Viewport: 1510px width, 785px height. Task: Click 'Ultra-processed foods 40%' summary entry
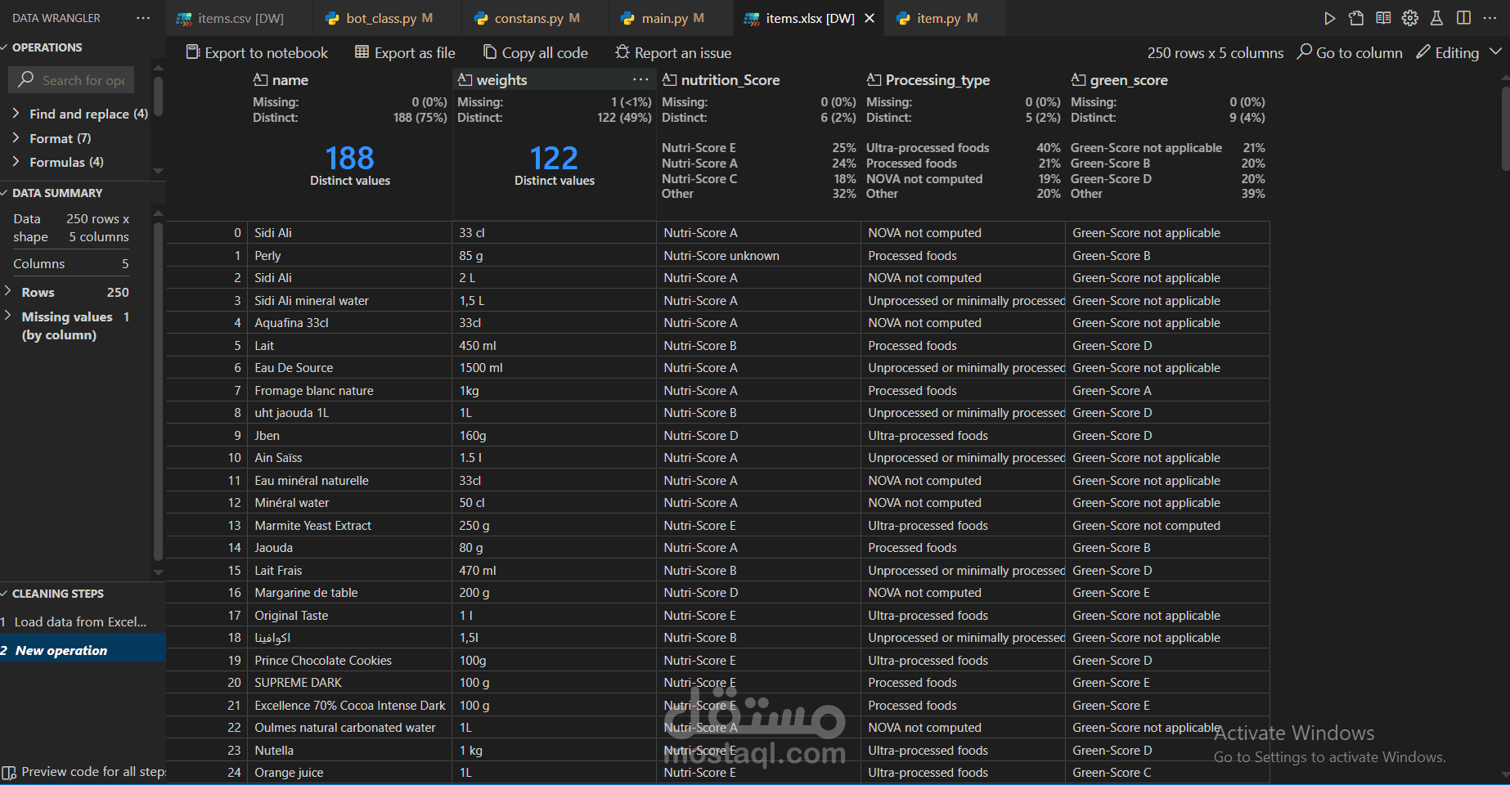pyautogui.click(x=963, y=148)
